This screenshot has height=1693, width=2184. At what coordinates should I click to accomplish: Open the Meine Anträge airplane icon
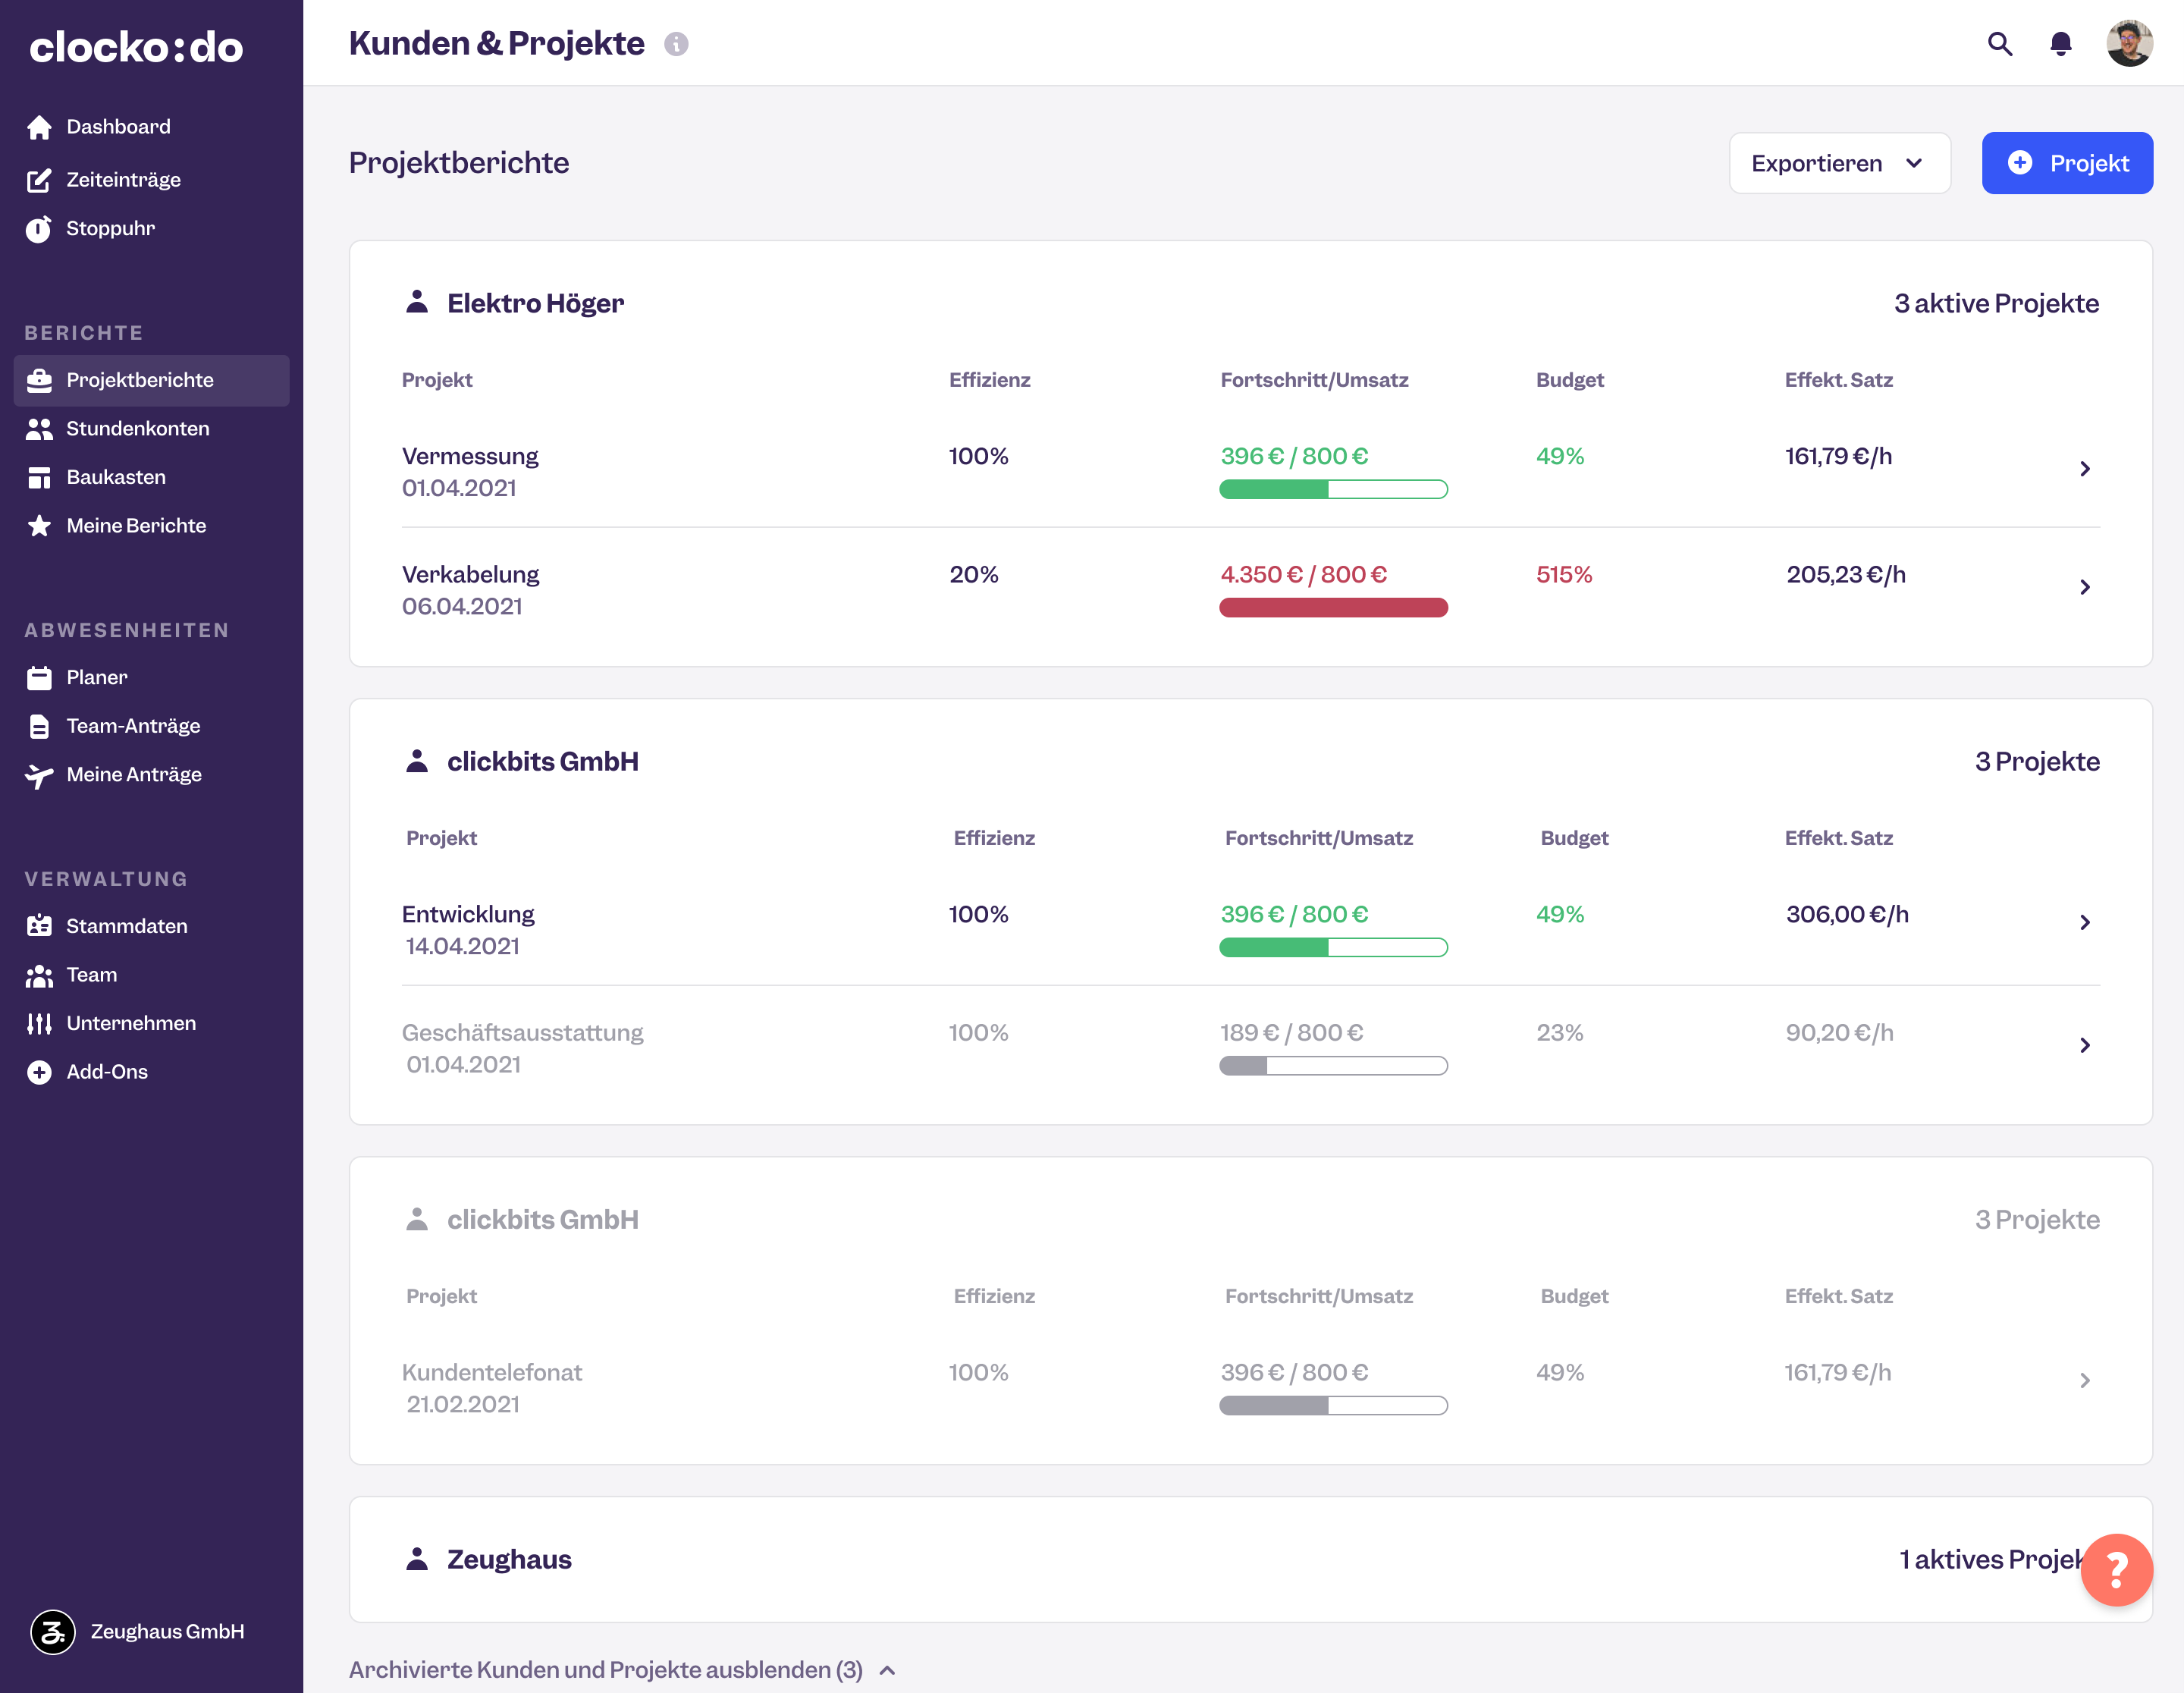tap(39, 774)
